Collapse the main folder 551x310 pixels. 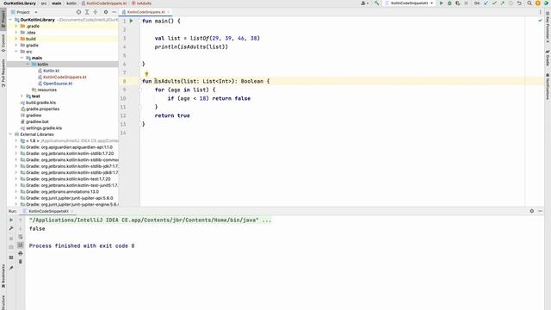click(x=22, y=58)
